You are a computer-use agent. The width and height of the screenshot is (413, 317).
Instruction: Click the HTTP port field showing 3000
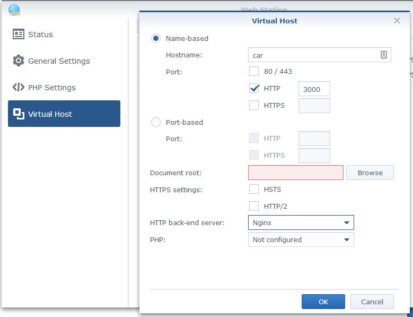(314, 89)
